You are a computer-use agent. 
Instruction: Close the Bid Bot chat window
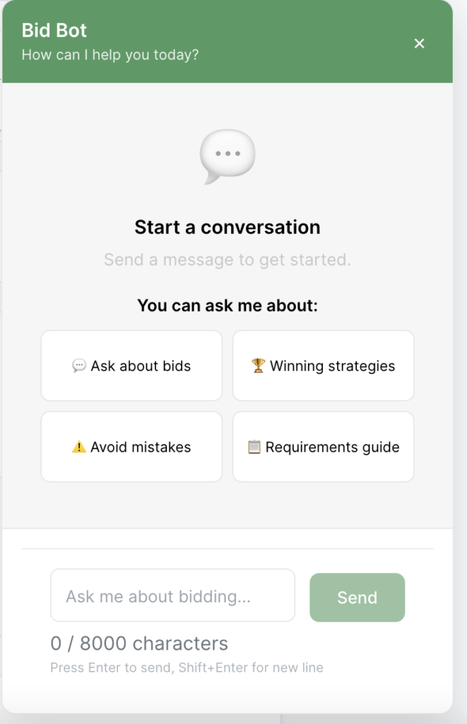419,44
